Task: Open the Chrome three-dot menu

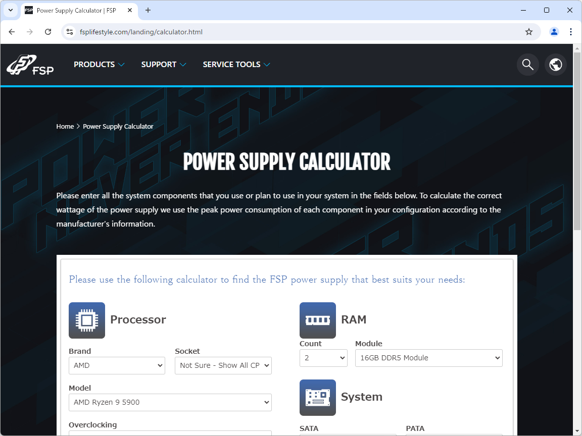Action: tap(571, 31)
